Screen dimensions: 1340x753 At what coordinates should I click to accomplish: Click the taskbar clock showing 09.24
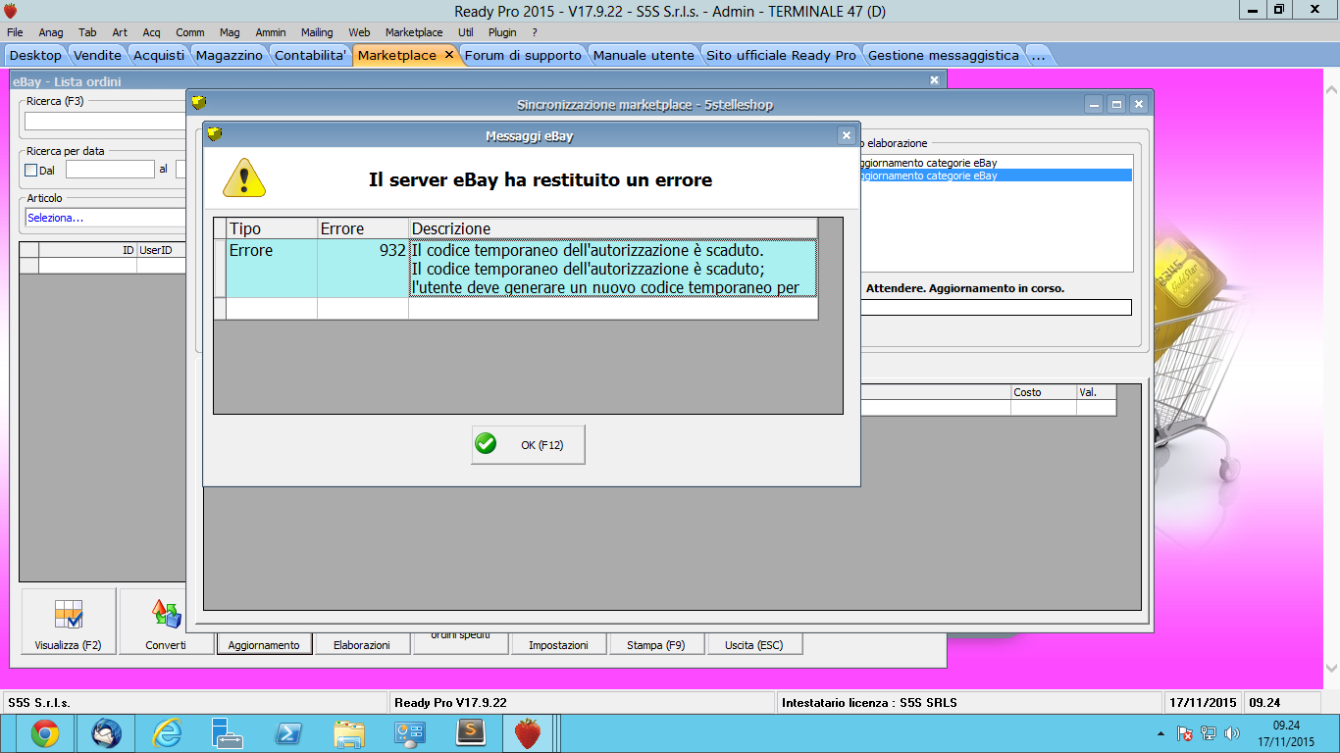click(x=1286, y=726)
